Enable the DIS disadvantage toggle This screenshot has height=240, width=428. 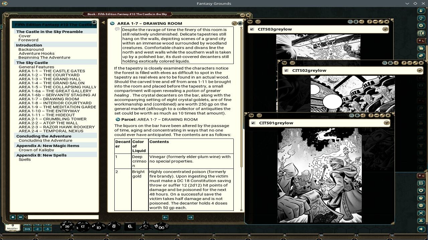[27, 229]
